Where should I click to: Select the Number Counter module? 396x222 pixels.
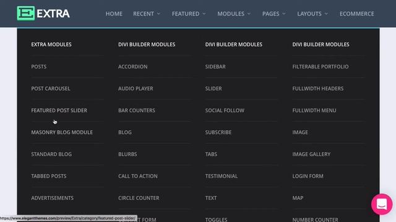(315, 220)
